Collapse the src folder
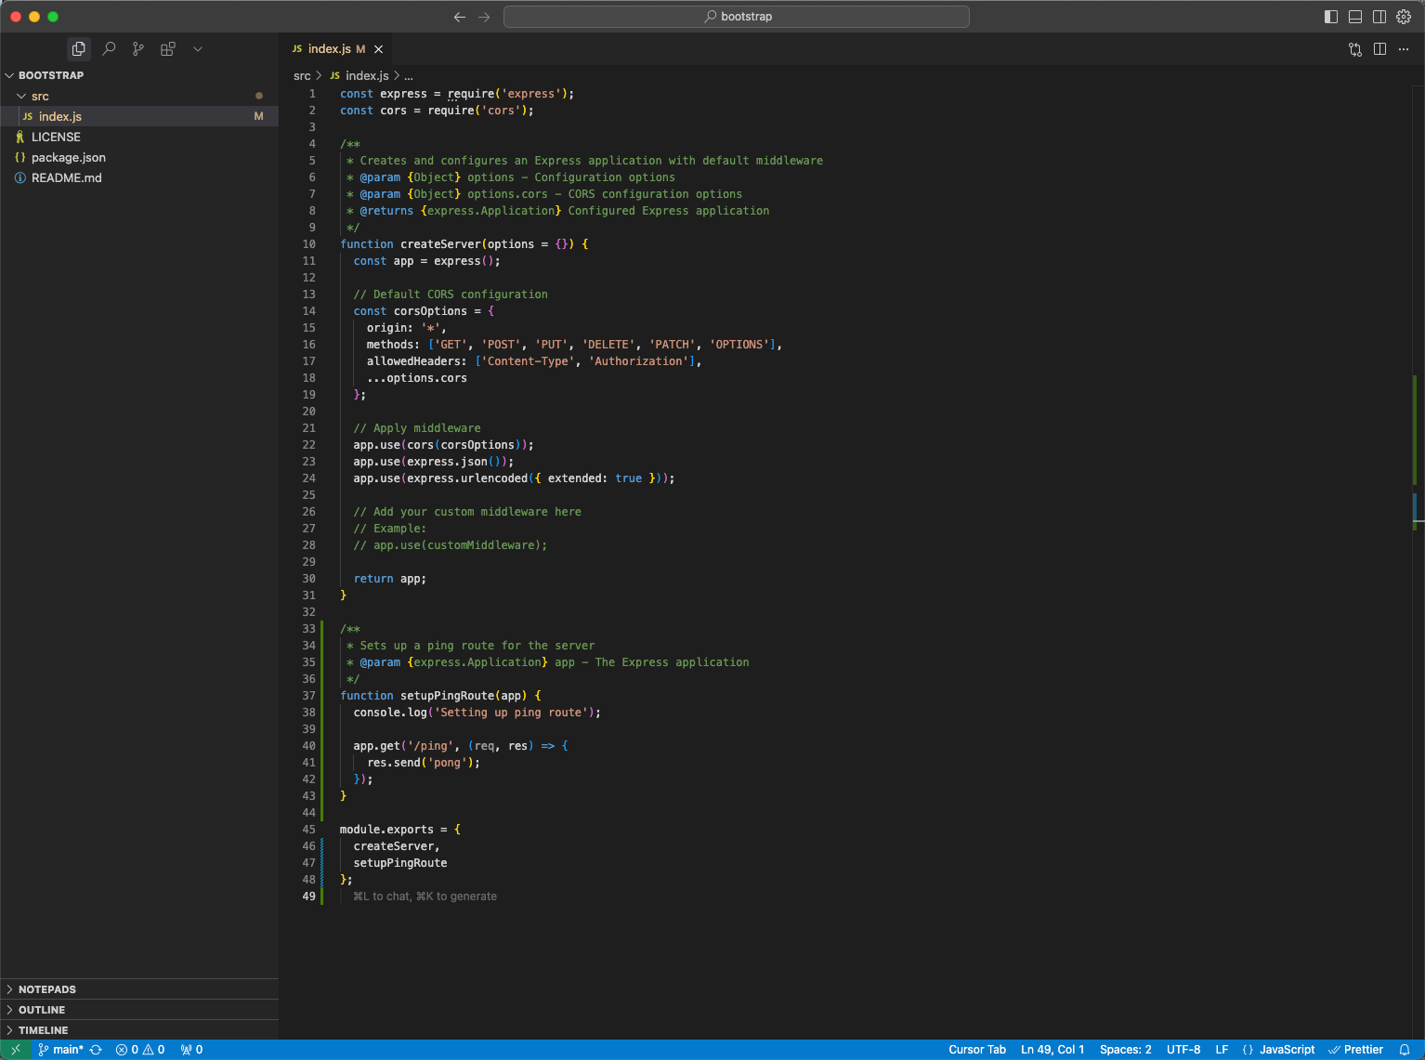The width and height of the screenshot is (1425, 1060). coord(40,97)
